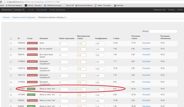Open Настройки for ad 12324712
184x107 pixels.
[x=146, y=68]
